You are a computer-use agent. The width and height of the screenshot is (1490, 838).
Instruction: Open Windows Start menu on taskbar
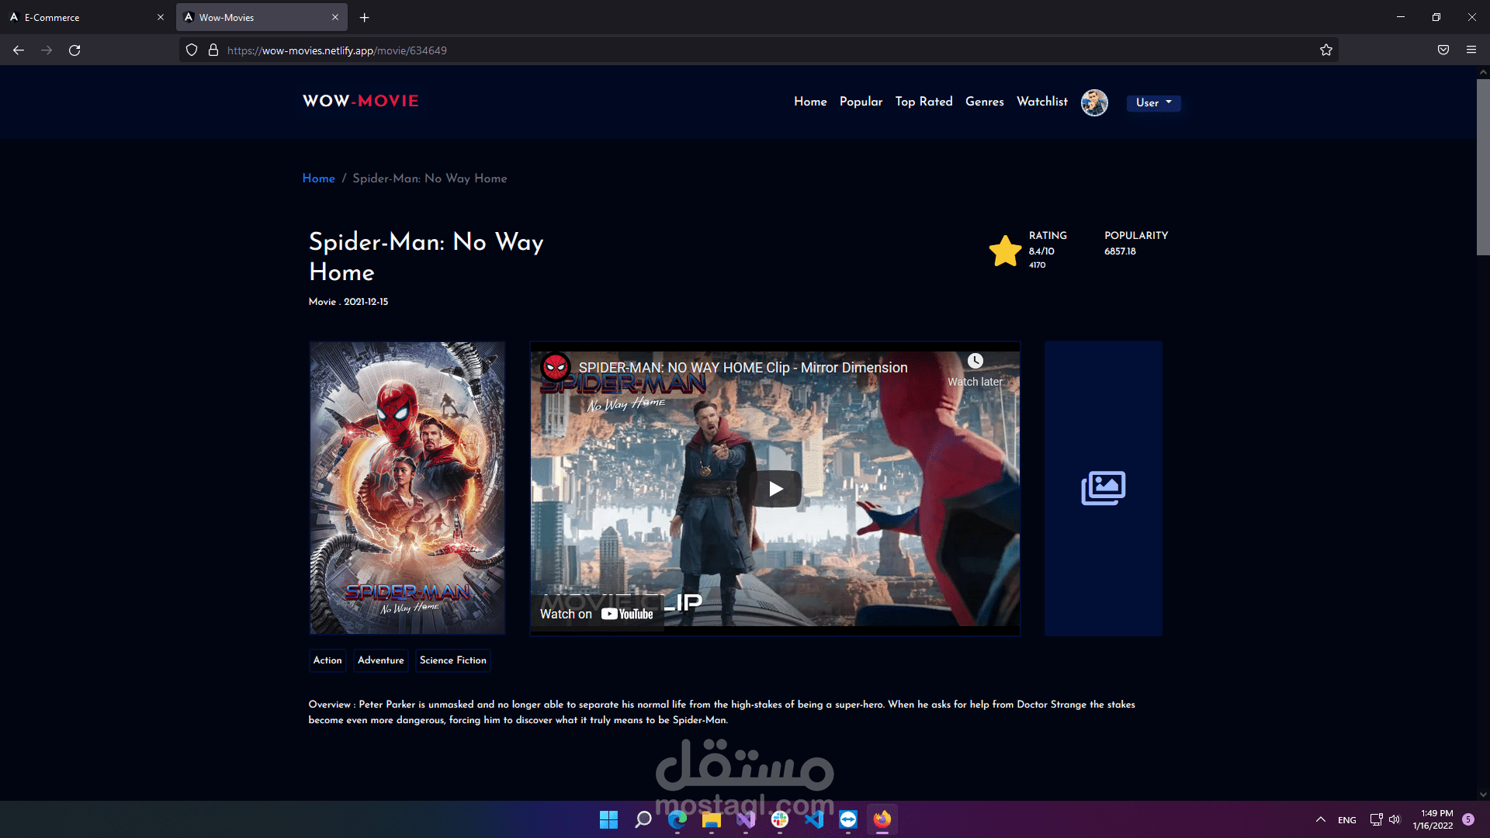click(608, 819)
